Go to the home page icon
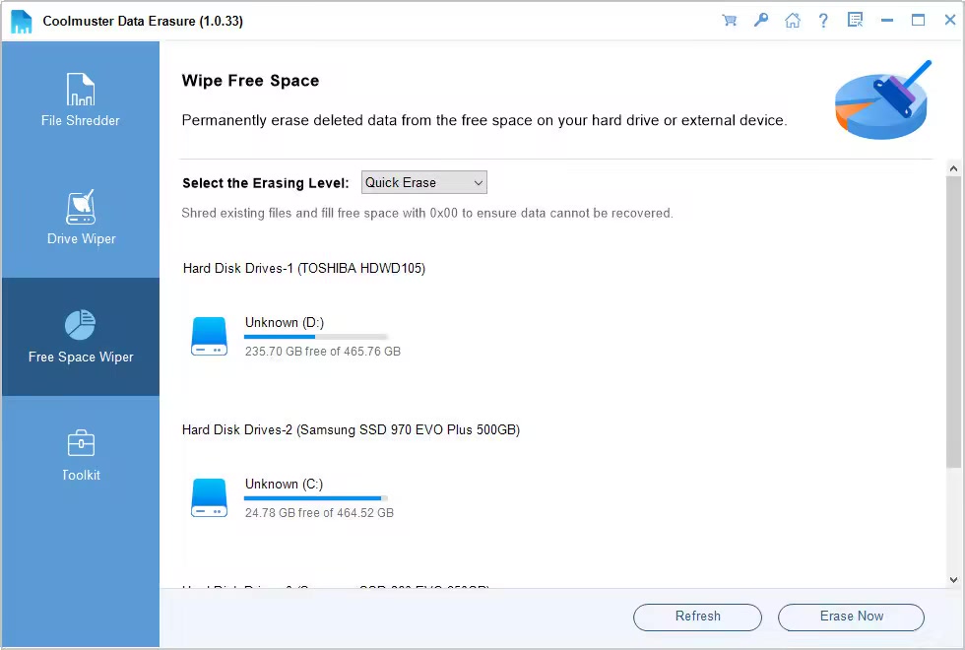 click(x=793, y=21)
